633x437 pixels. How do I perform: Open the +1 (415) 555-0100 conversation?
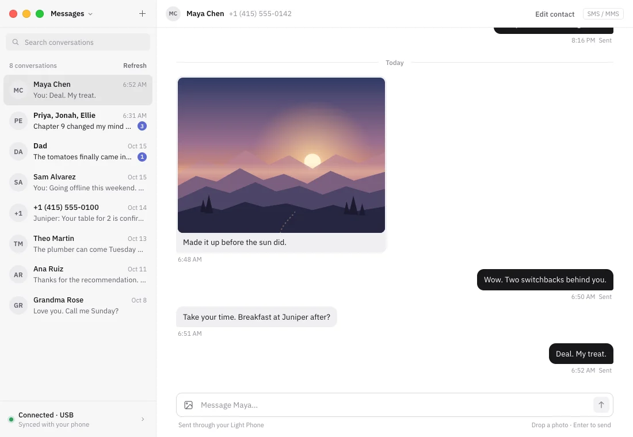click(78, 213)
